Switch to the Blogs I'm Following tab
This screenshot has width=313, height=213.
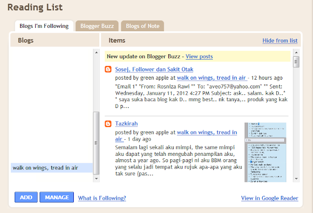point(44,26)
